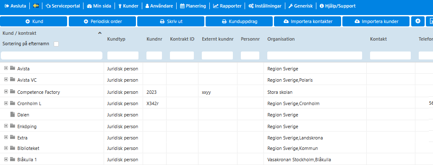Open the Planering menu
The image size is (433, 165).
(x=193, y=6)
